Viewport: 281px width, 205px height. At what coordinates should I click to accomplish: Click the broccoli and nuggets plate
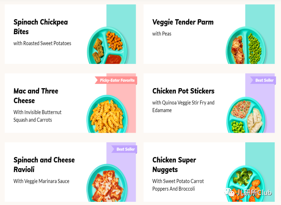click(x=246, y=184)
